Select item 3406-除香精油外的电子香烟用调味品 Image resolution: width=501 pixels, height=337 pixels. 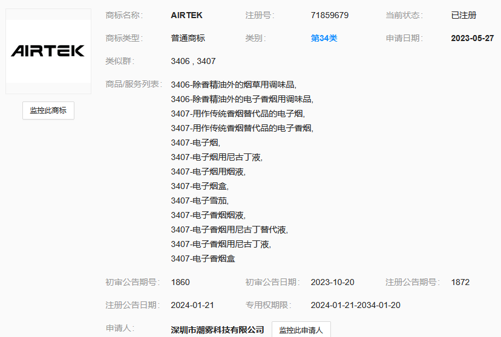point(242,99)
